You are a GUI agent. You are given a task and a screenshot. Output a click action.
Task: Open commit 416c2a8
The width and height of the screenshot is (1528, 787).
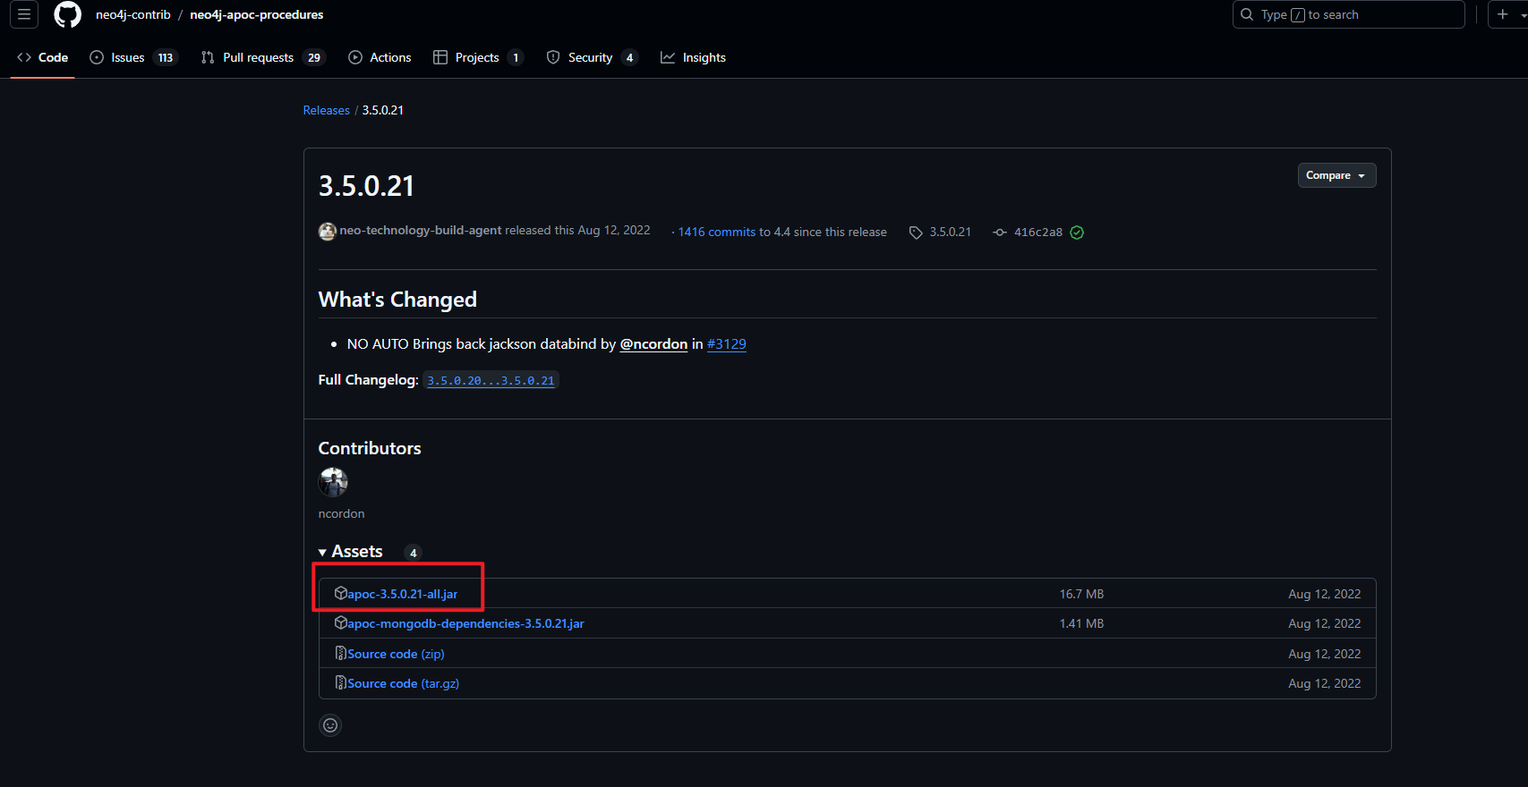[x=1038, y=232]
